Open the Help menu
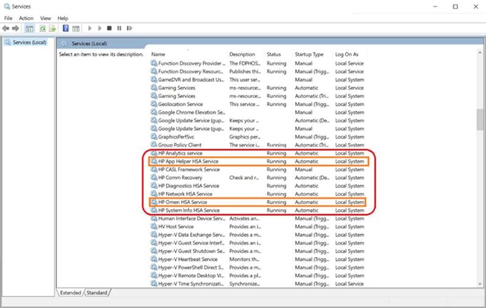The width and height of the screenshot is (486, 308). pyautogui.click(x=63, y=18)
